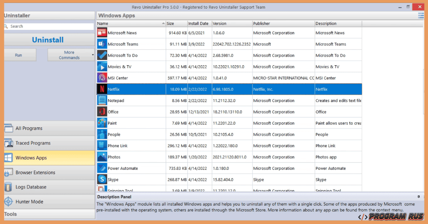
Task: Click the Netflix app icon in the list
Action: tap(102, 89)
